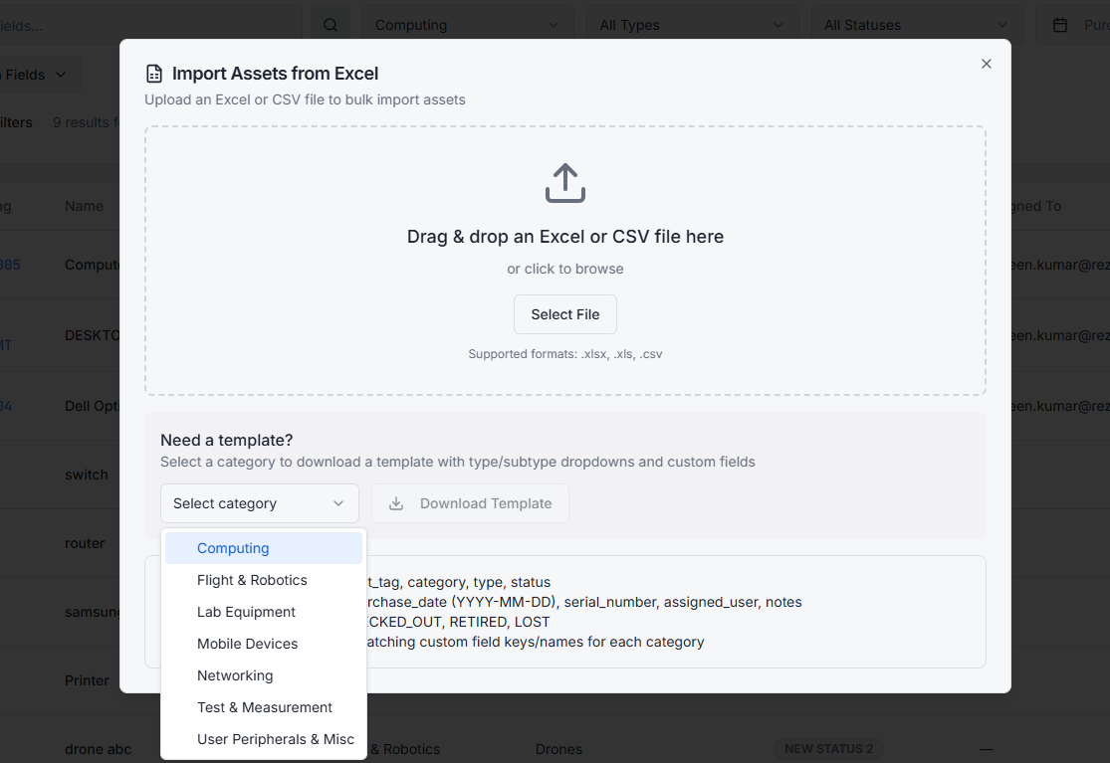The image size is (1110, 763).
Task: Choose Lab Equipment category option
Action: (264, 612)
